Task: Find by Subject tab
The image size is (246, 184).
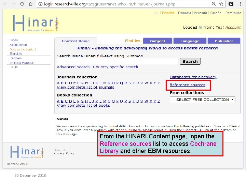Action: pyautogui.click(x=158, y=41)
